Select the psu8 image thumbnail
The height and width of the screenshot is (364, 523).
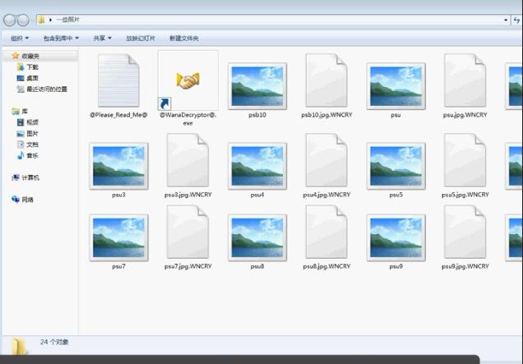click(257, 237)
